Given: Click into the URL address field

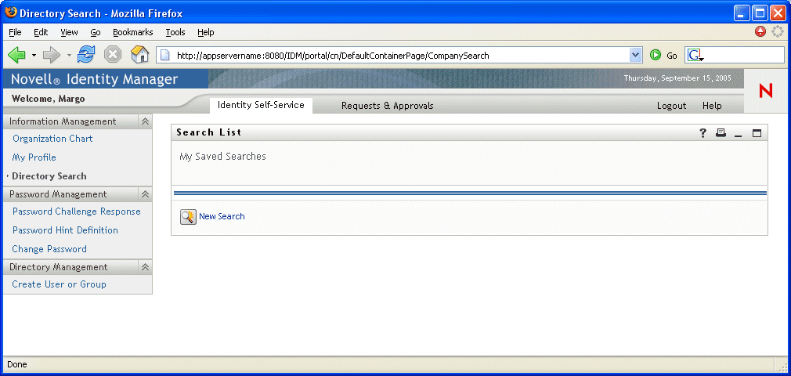Looking at the screenshot, I should [401, 56].
